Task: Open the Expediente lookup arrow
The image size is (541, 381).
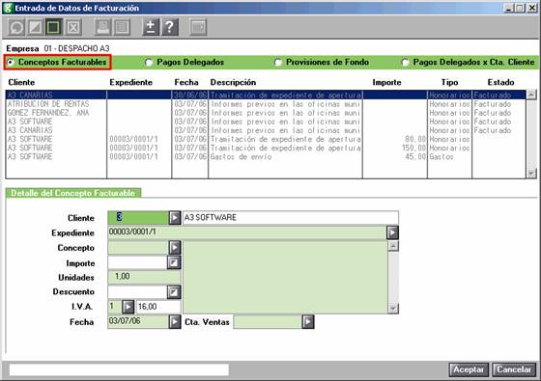Action: point(392,232)
